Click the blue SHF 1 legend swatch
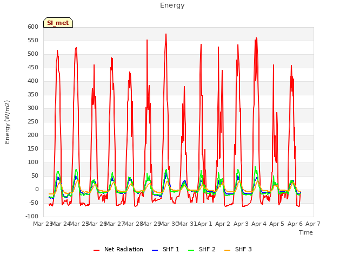Screen dimensions: 346x260 tap(155, 250)
